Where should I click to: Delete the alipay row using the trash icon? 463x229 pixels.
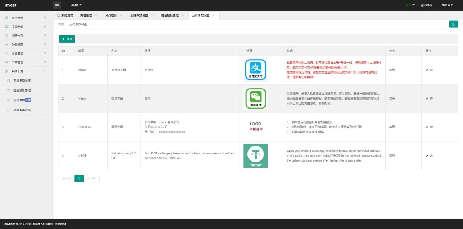(x=431, y=70)
